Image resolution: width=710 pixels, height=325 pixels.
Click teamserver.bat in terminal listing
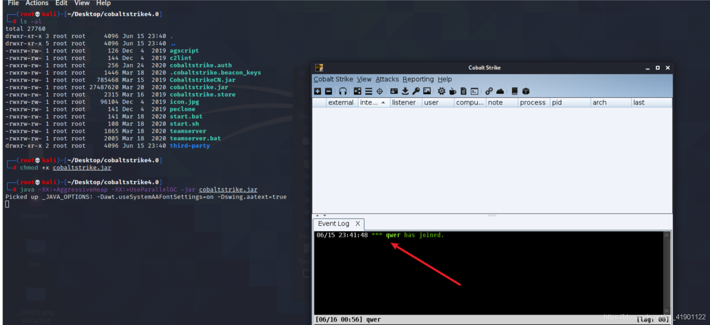point(195,138)
